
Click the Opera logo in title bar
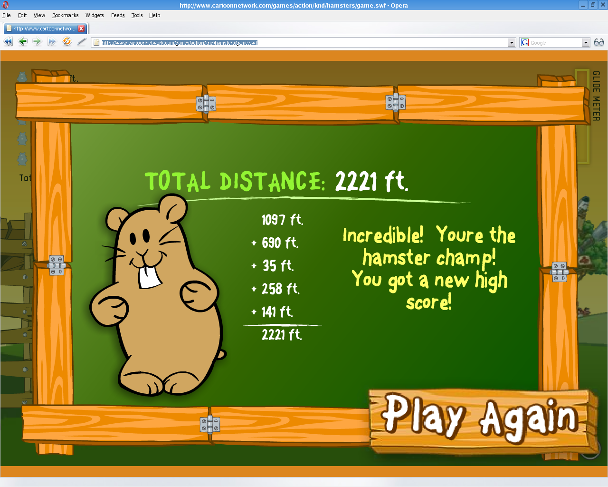5,5
